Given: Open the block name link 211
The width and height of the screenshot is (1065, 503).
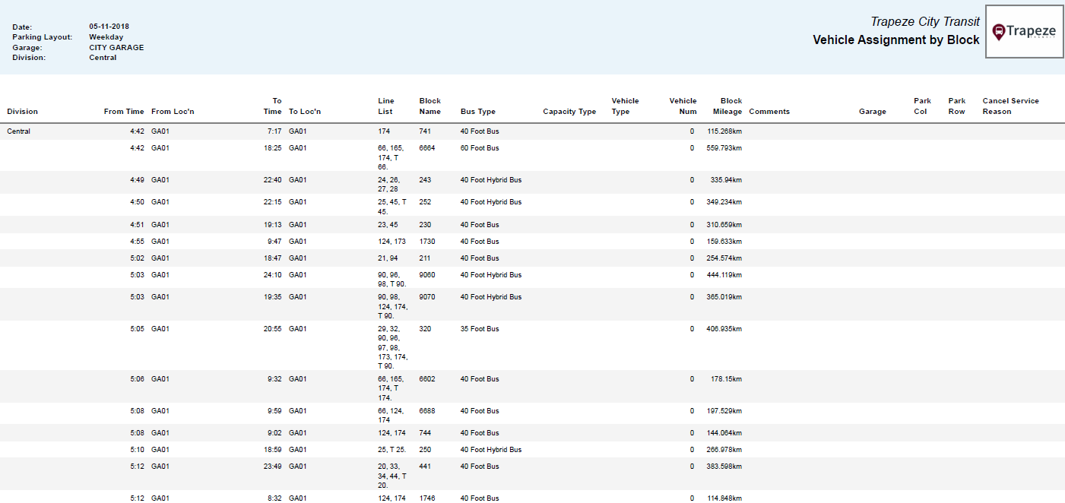Looking at the screenshot, I should pos(426,258).
